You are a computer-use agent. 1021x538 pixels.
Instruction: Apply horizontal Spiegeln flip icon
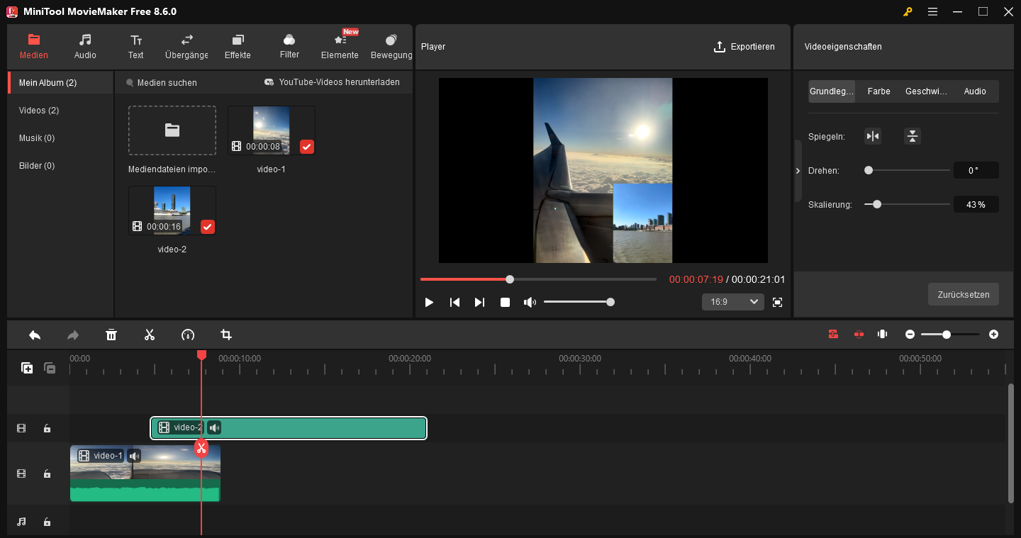[x=873, y=135]
